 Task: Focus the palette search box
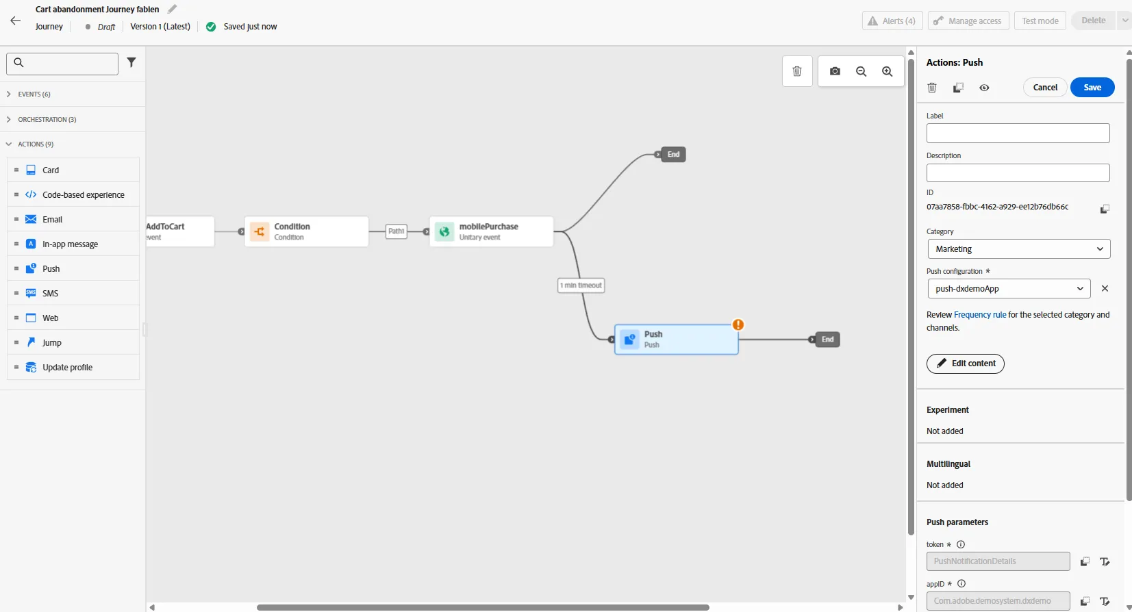[x=62, y=64]
